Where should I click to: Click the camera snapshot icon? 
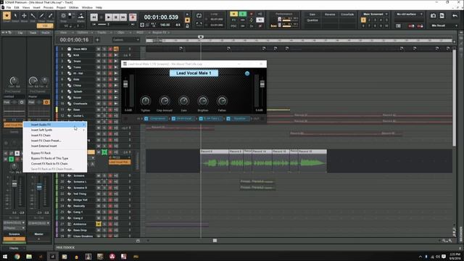click(x=434, y=16)
